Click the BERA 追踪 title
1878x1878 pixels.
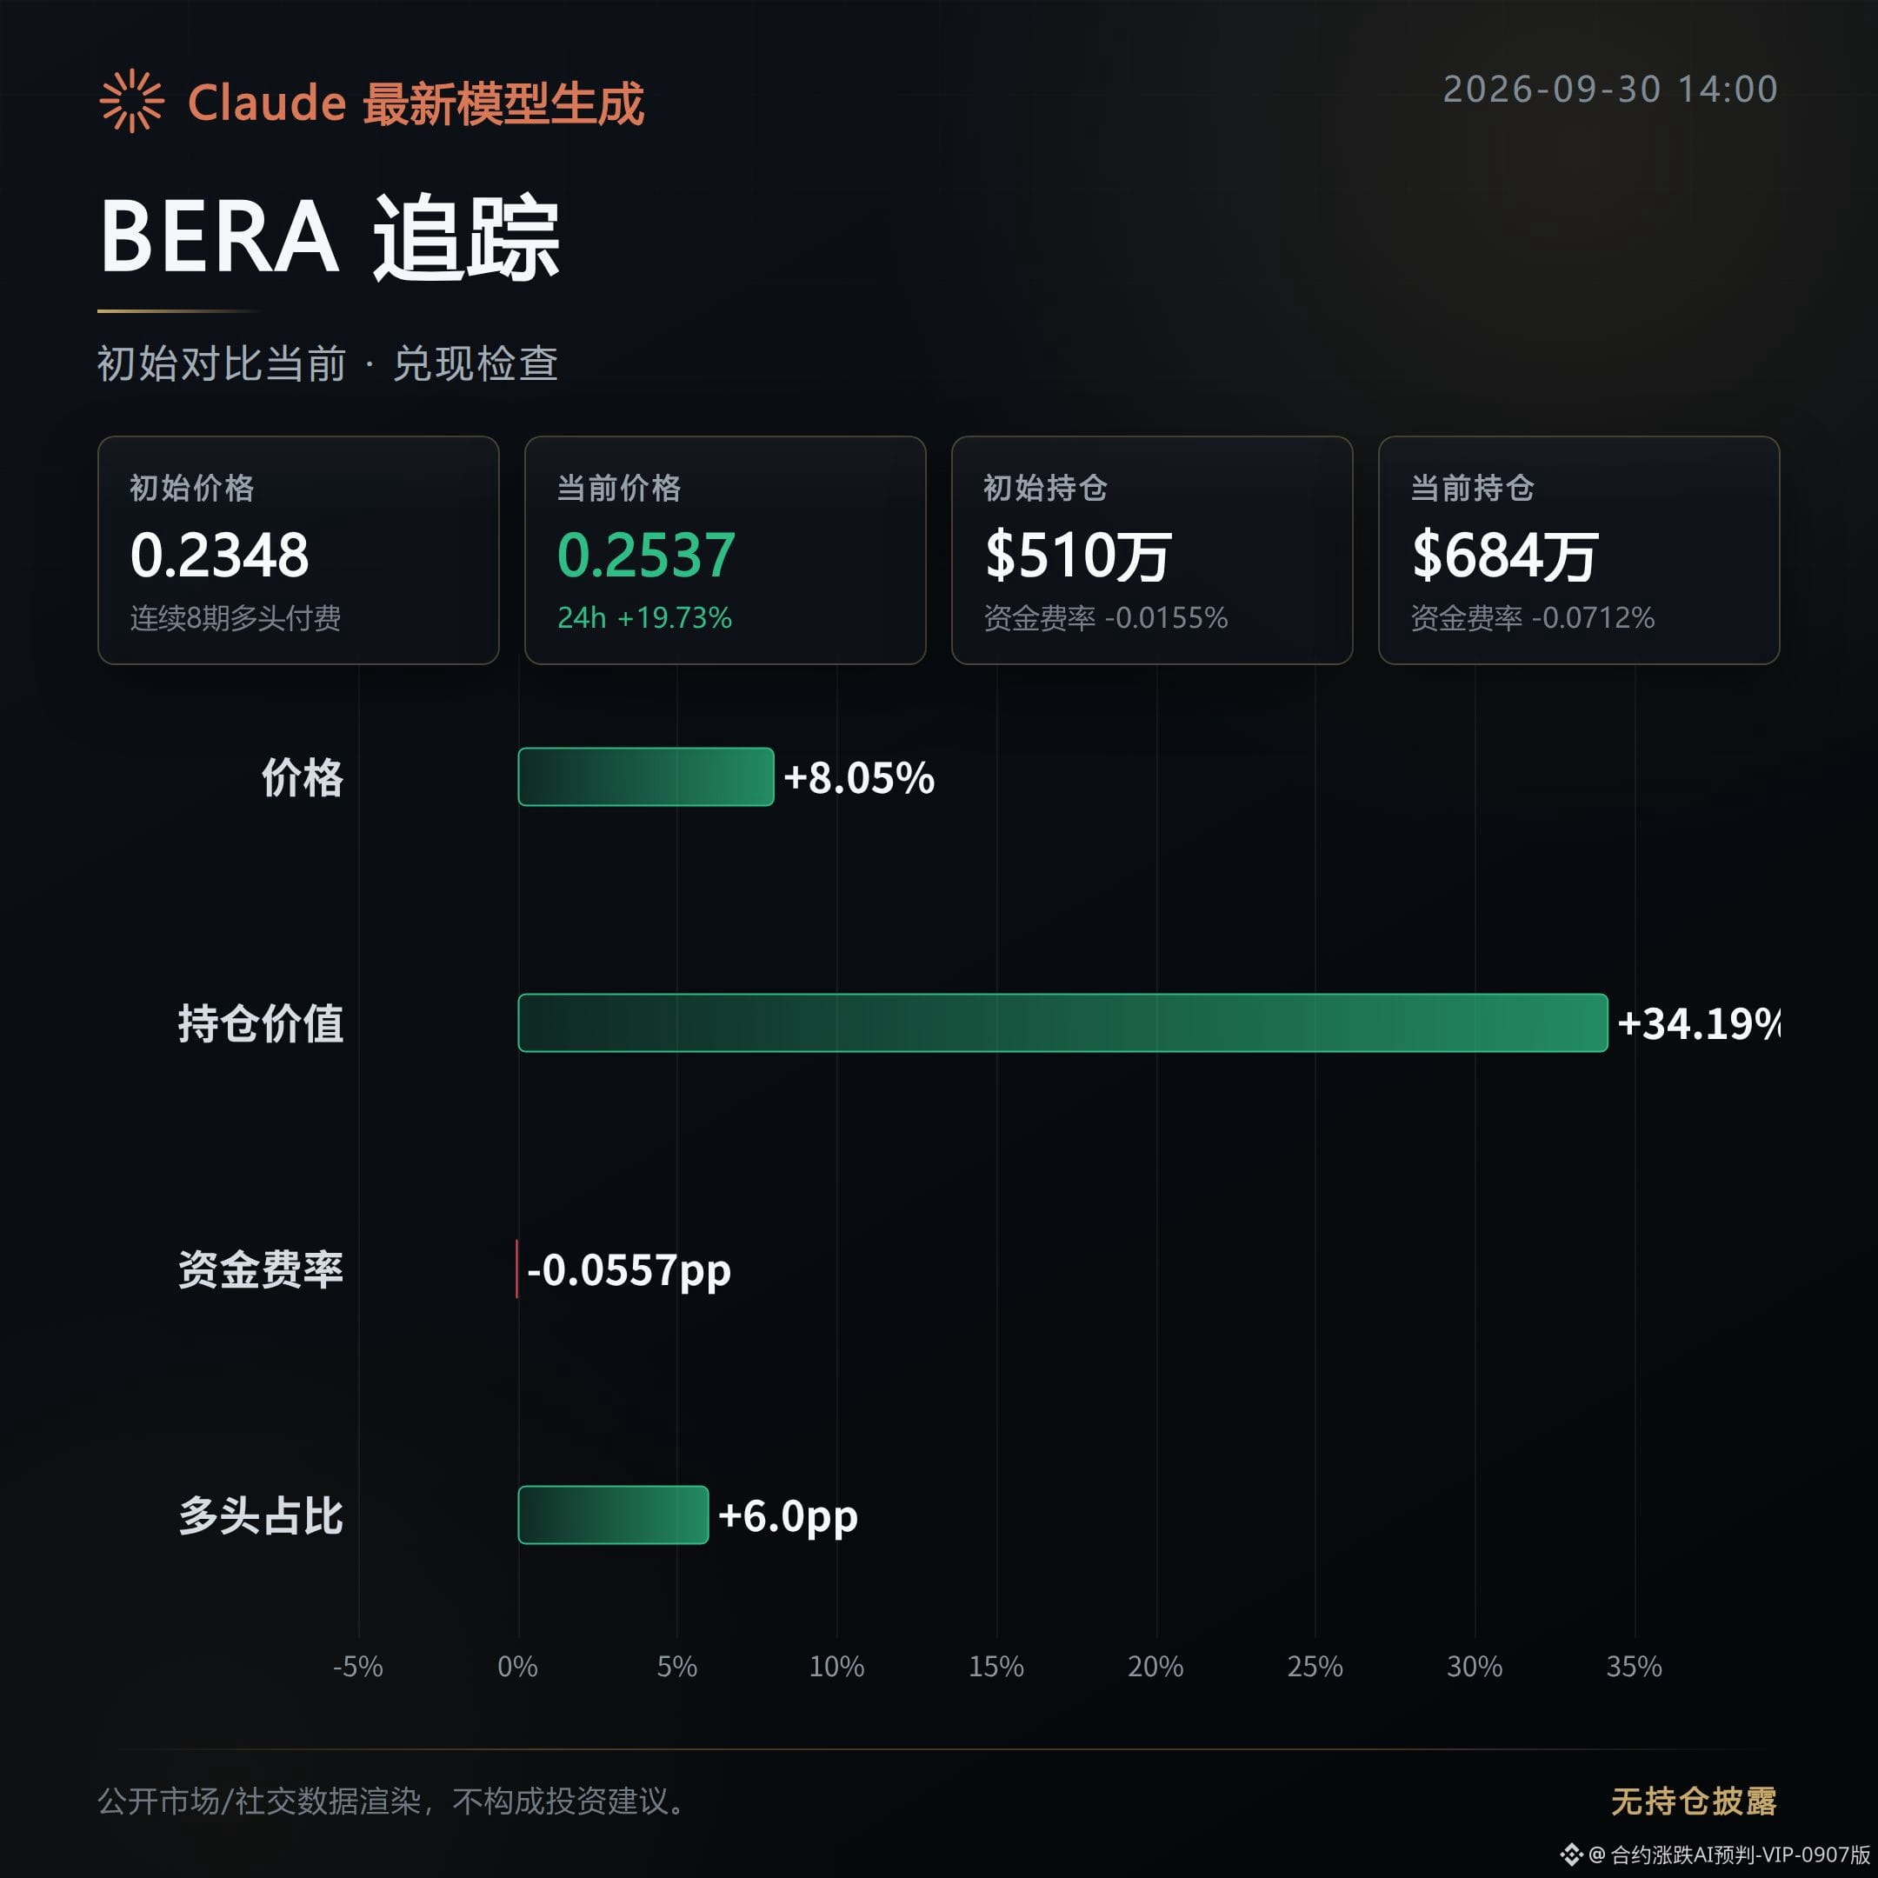click(330, 237)
